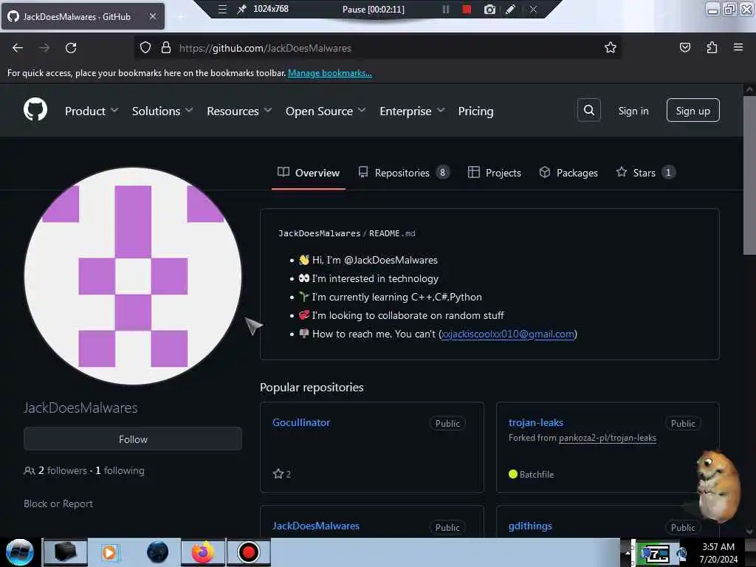Screen dimensions: 756x567
Task: Open the Pricing page
Action: coord(475,111)
